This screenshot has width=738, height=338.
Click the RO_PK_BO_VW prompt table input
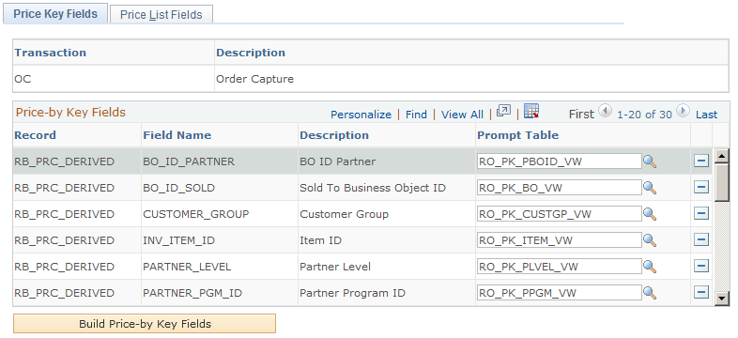point(560,188)
